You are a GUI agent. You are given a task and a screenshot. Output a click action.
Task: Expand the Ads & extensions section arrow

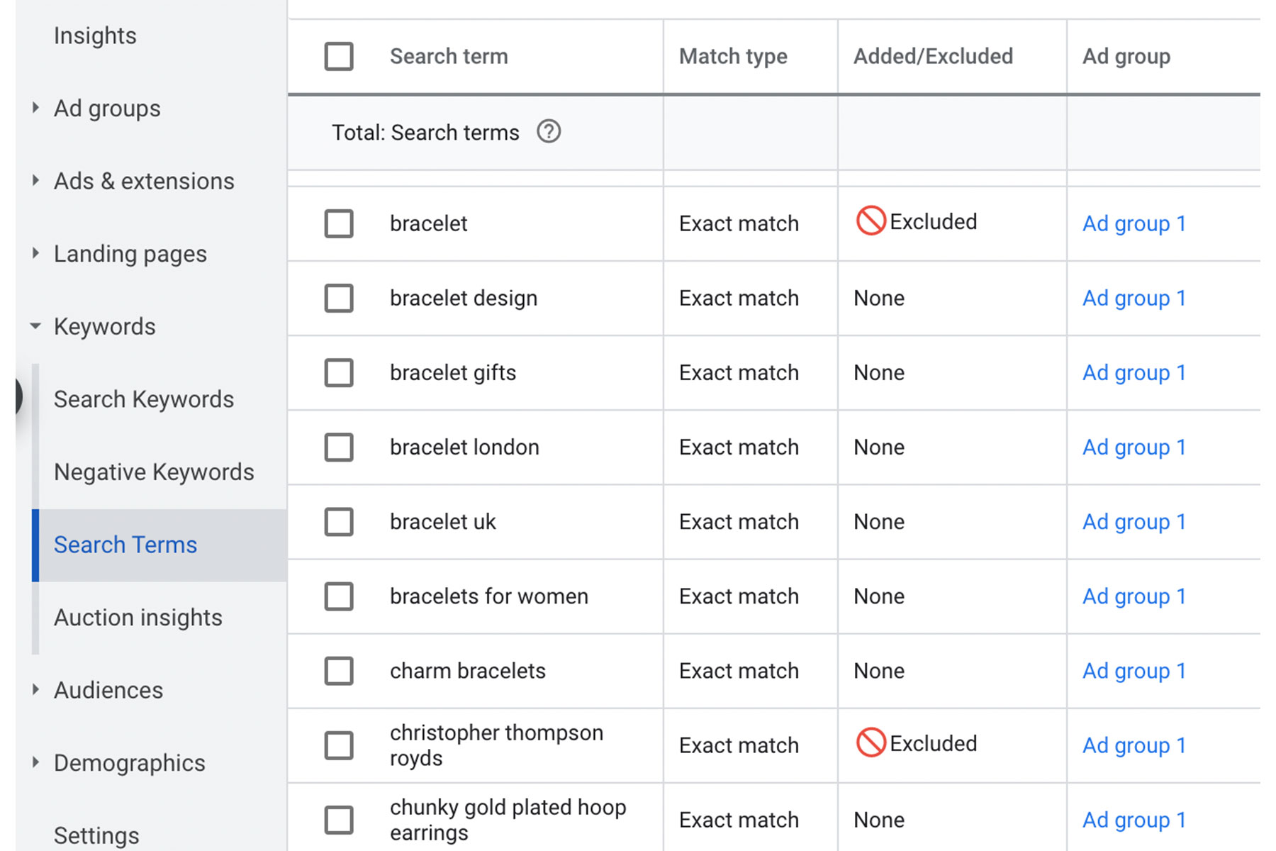pyautogui.click(x=35, y=180)
